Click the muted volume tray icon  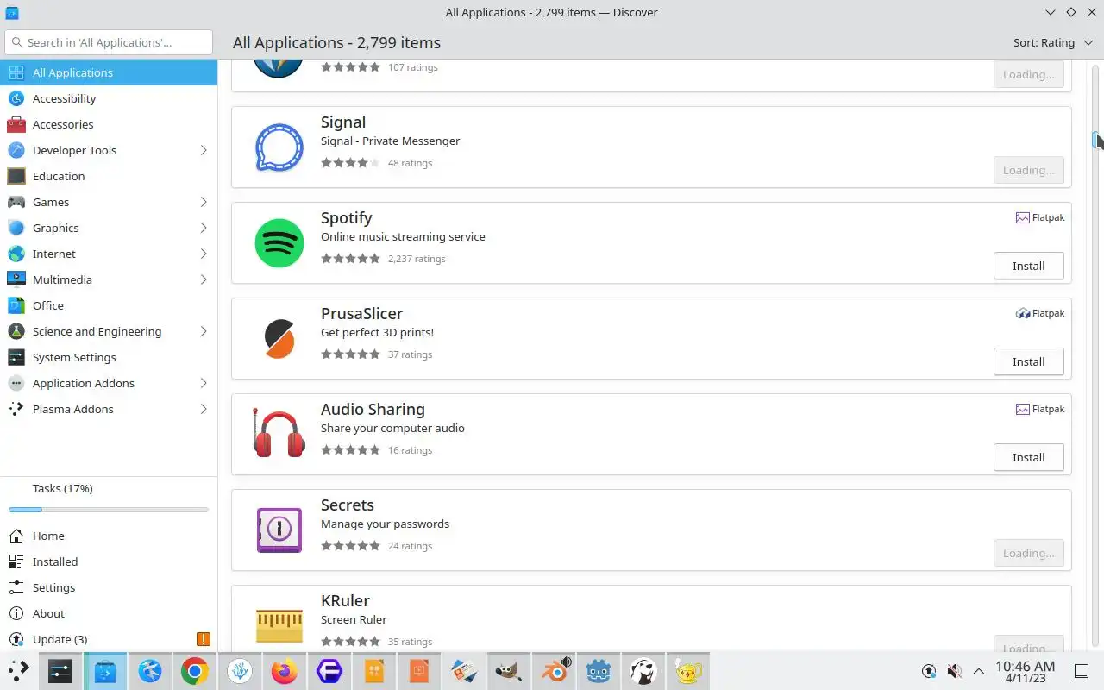(954, 671)
